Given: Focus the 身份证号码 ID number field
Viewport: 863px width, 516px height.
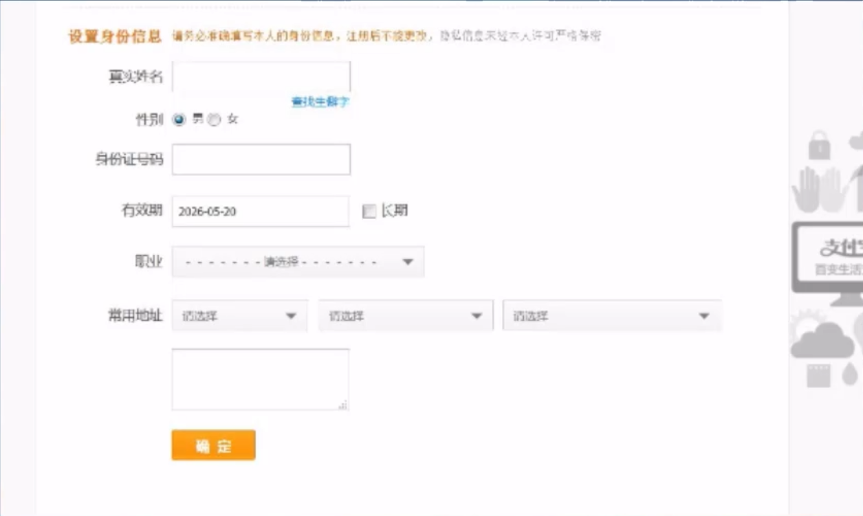Looking at the screenshot, I should (261, 159).
